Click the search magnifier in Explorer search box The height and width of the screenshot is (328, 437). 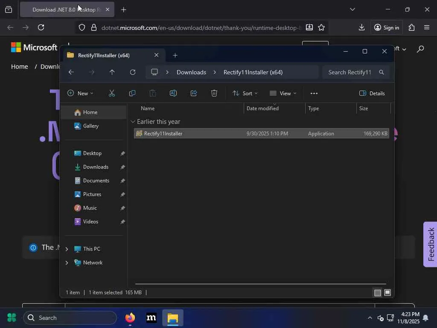coord(382,72)
